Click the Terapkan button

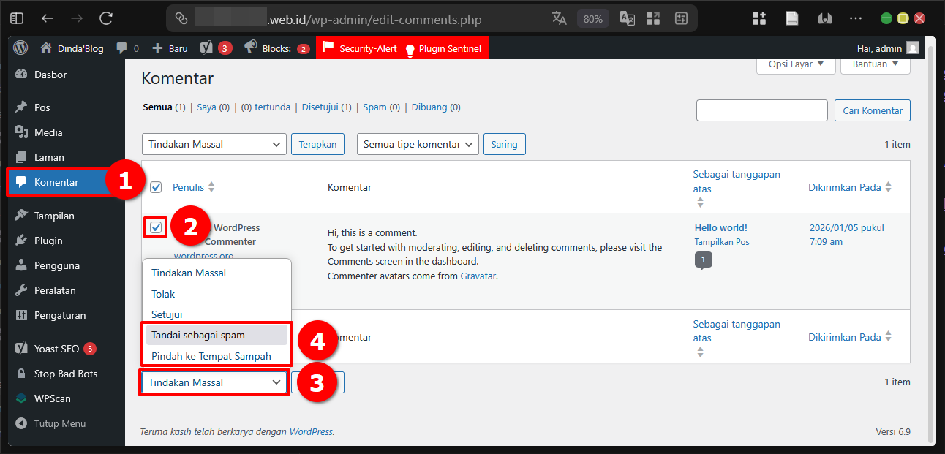tap(317, 144)
